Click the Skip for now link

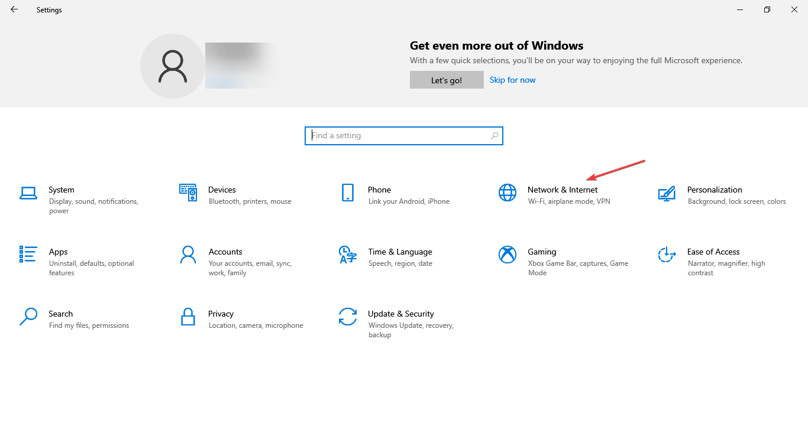click(x=513, y=80)
